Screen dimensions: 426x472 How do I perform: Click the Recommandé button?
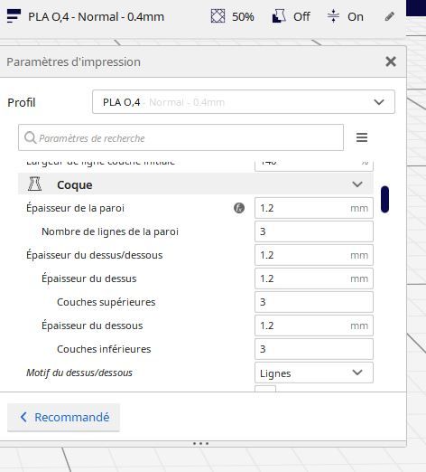click(63, 418)
